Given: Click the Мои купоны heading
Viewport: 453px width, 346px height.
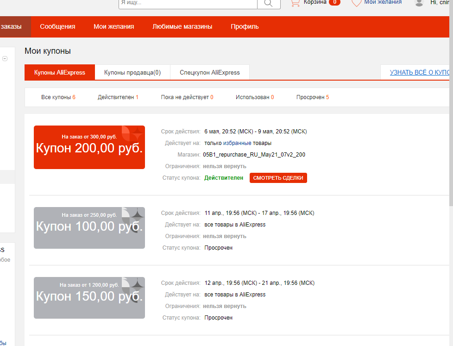Looking at the screenshot, I should pos(48,51).
